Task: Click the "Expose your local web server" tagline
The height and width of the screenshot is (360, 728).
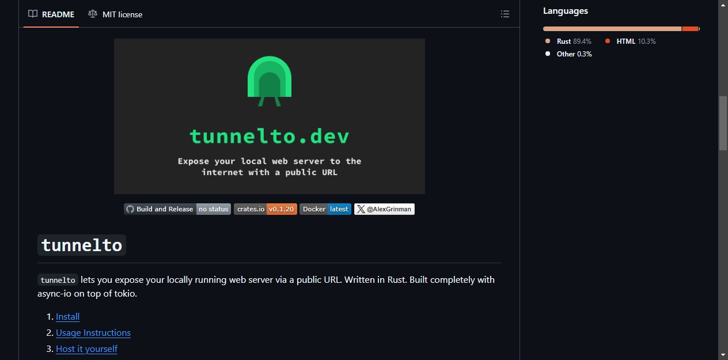Action: [x=270, y=166]
